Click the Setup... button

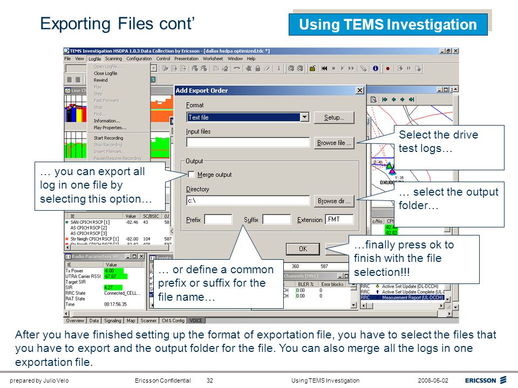(334, 117)
